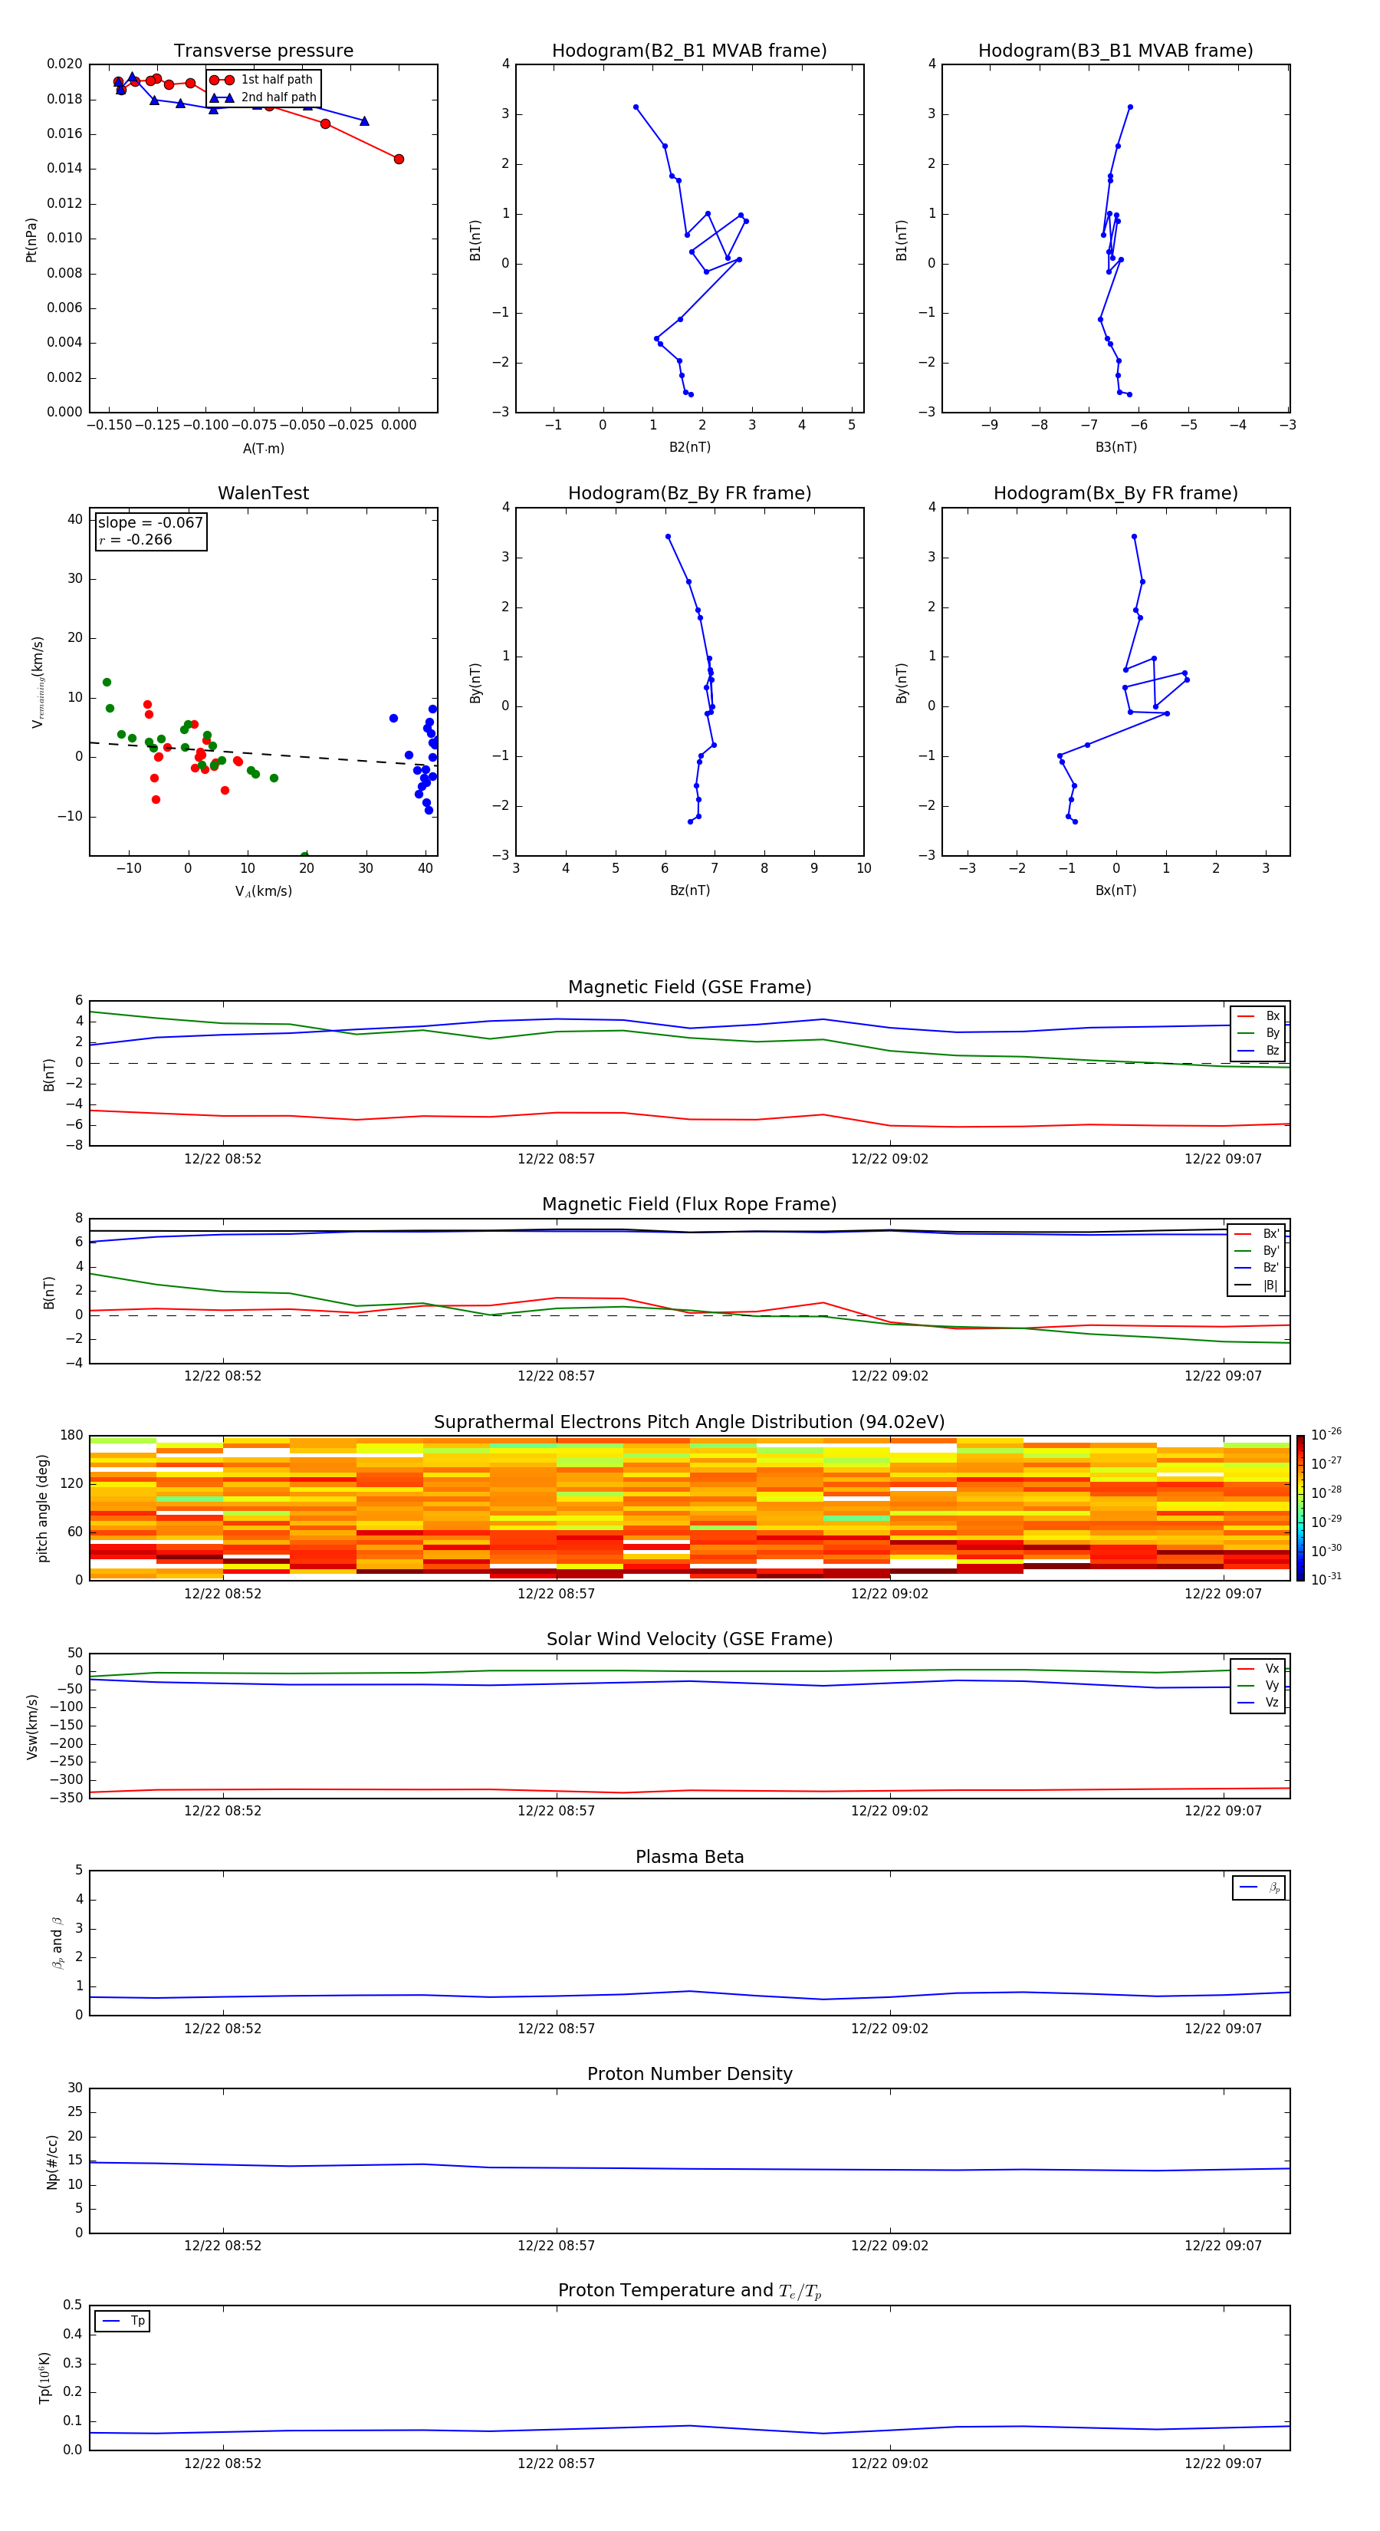The height and width of the screenshot is (2531, 1380).
Task: Click the 'Vy' entry in velocity legend
Action: 1259,1686
